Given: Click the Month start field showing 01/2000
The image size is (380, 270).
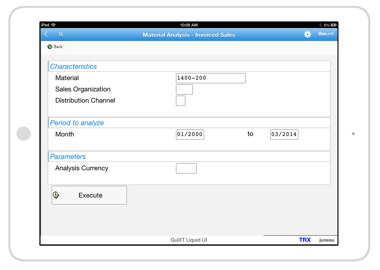Looking at the screenshot, I should [x=190, y=134].
